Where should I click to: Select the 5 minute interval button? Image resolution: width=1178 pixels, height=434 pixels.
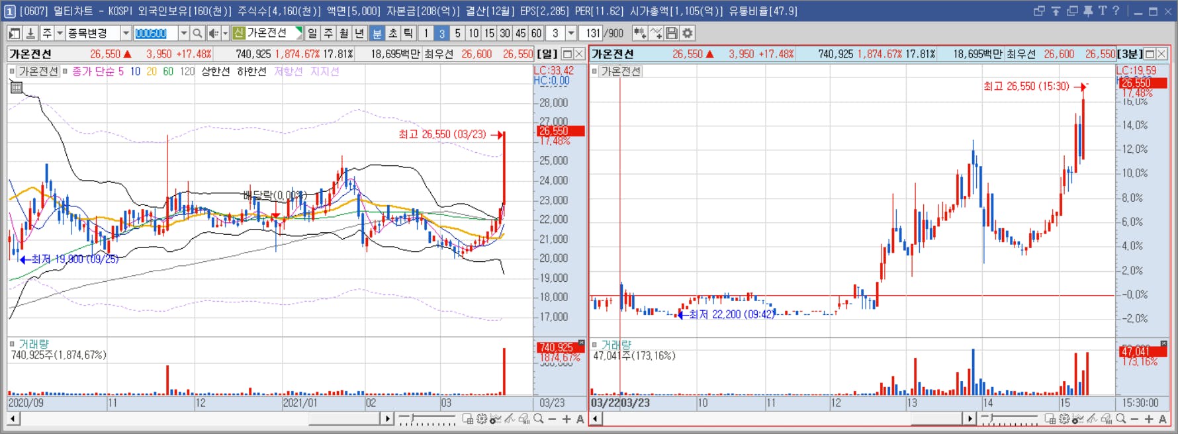point(457,33)
